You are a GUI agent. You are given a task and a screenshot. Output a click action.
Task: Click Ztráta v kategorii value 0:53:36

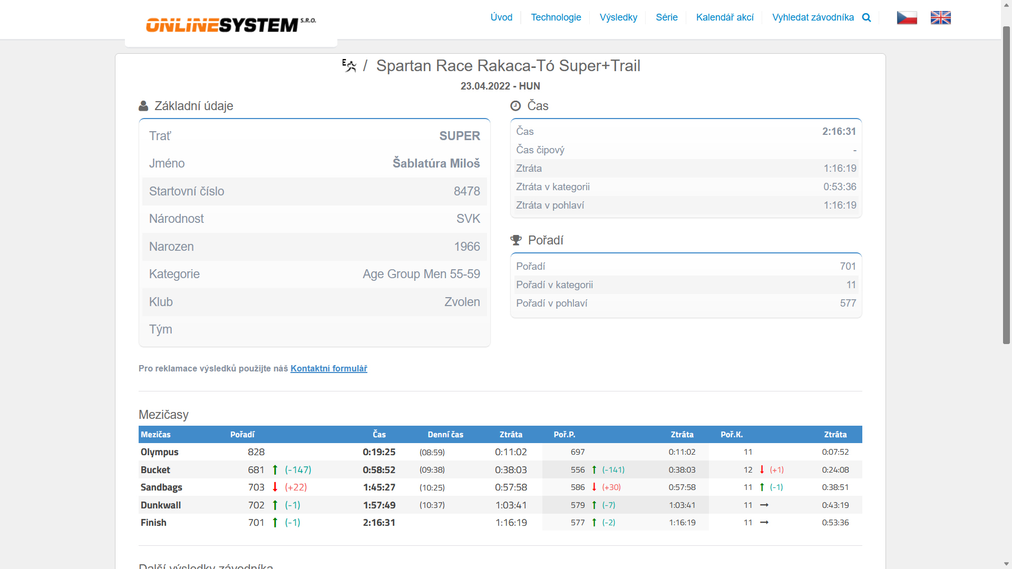(840, 187)
